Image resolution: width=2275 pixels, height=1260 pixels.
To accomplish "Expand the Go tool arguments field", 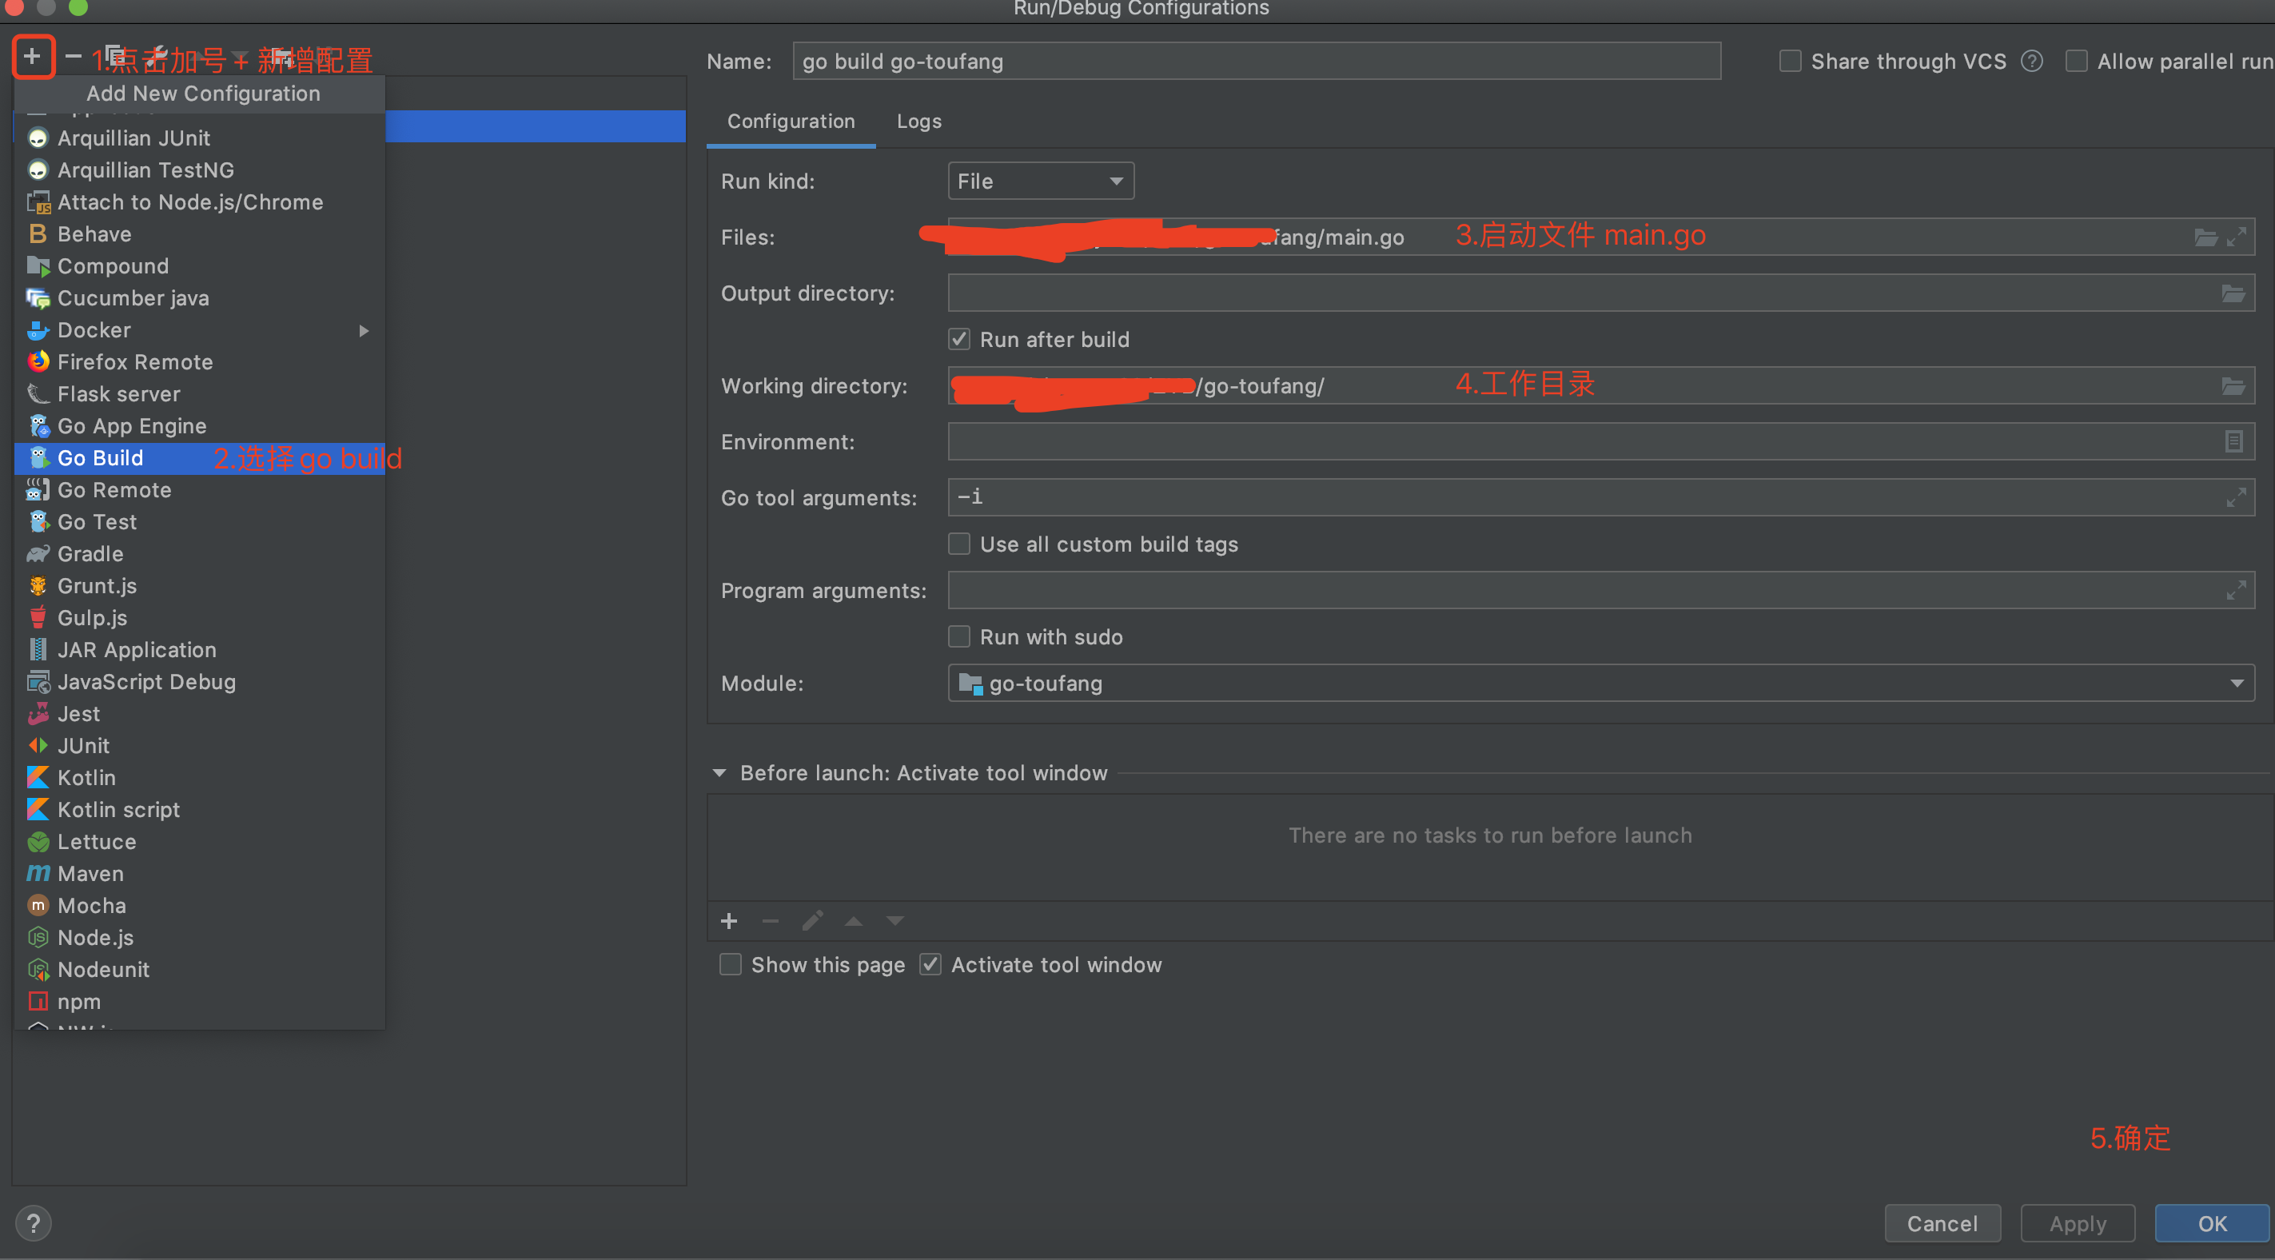I will [x=2235, y=497].
